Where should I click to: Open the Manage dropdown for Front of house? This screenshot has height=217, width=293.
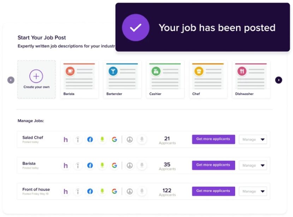[253, 191]
